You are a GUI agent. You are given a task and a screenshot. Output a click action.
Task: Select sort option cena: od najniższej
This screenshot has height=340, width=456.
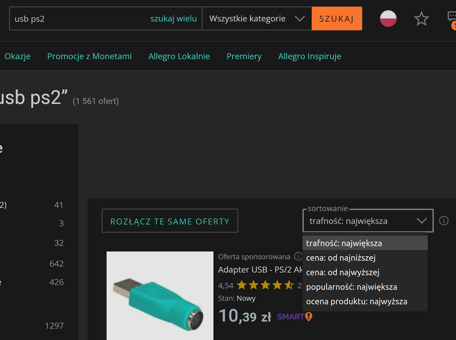coord(341,258)
